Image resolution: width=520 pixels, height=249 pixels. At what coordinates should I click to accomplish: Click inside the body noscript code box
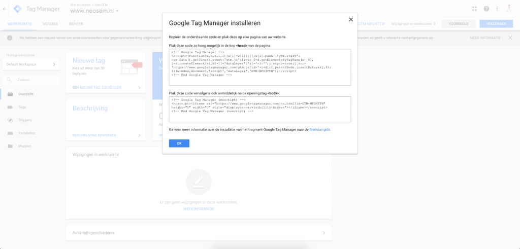point(259,109)
